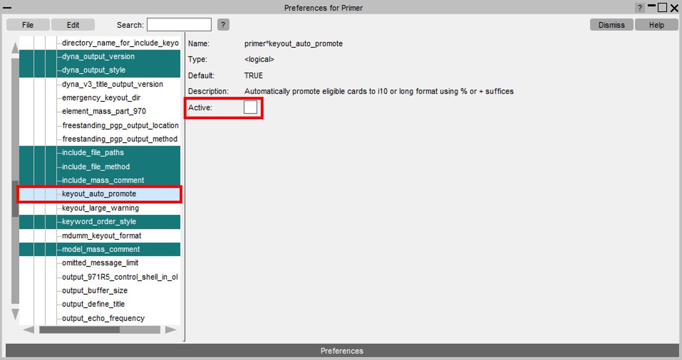Screen dimensions: 682x360
Task: Click the search help question mark button
Action: (223, 25)
